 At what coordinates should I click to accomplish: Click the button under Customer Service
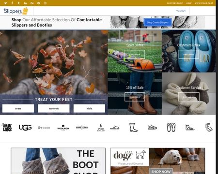coord(188,97)
